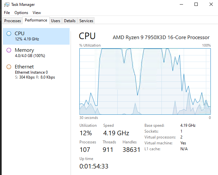Screen dimensions: 218x175
Task: Click the Task Manager app icon in title bar
Action: [x=7, y=5]
